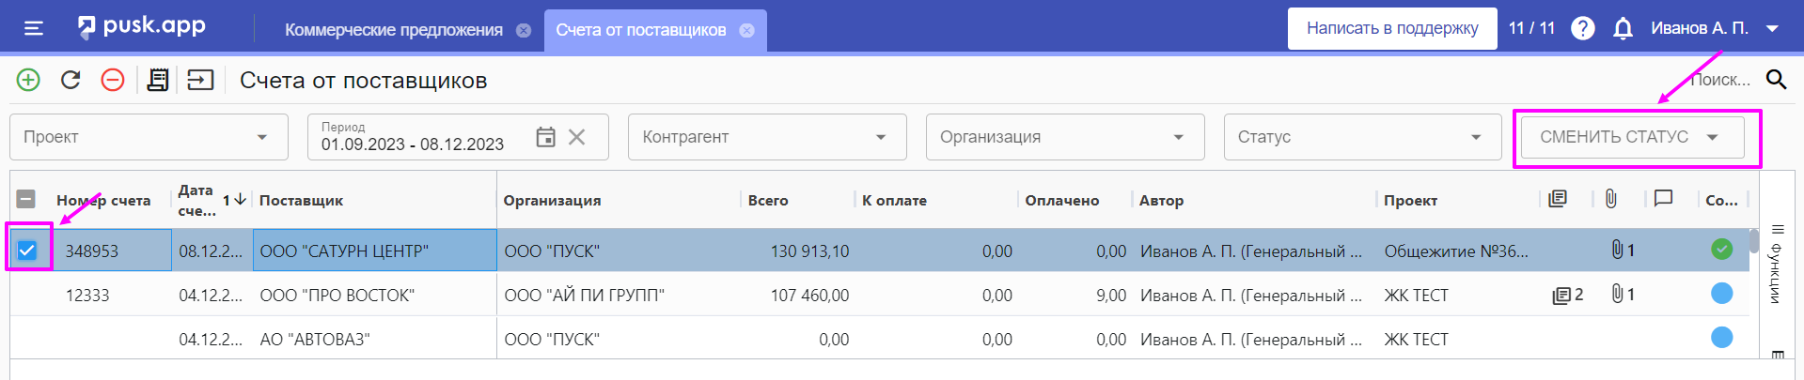1804x380 pixels.
Task: Click the Всего column header
Action: pyautogui.click(x=768, y=200)
